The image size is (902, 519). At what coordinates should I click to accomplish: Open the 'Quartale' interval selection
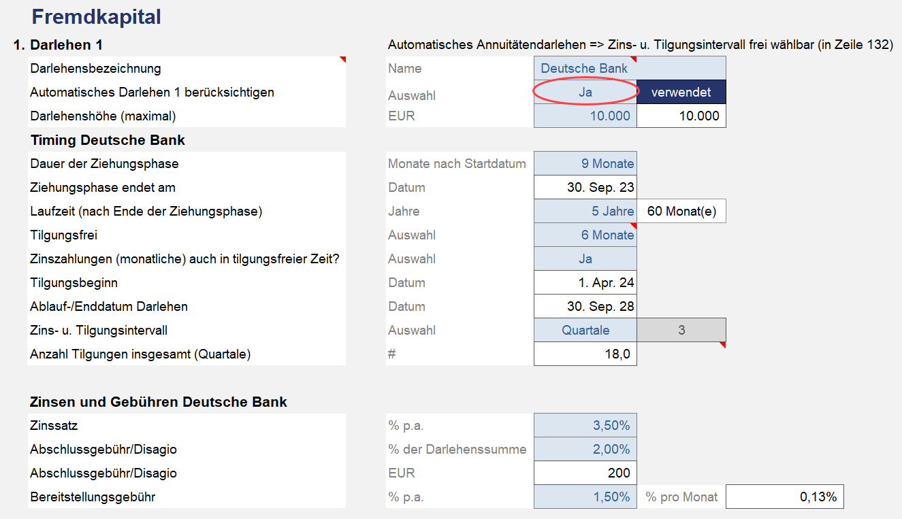tap(585, 330)
